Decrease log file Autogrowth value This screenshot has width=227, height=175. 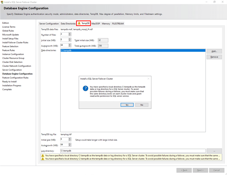(x=70, y=145)
